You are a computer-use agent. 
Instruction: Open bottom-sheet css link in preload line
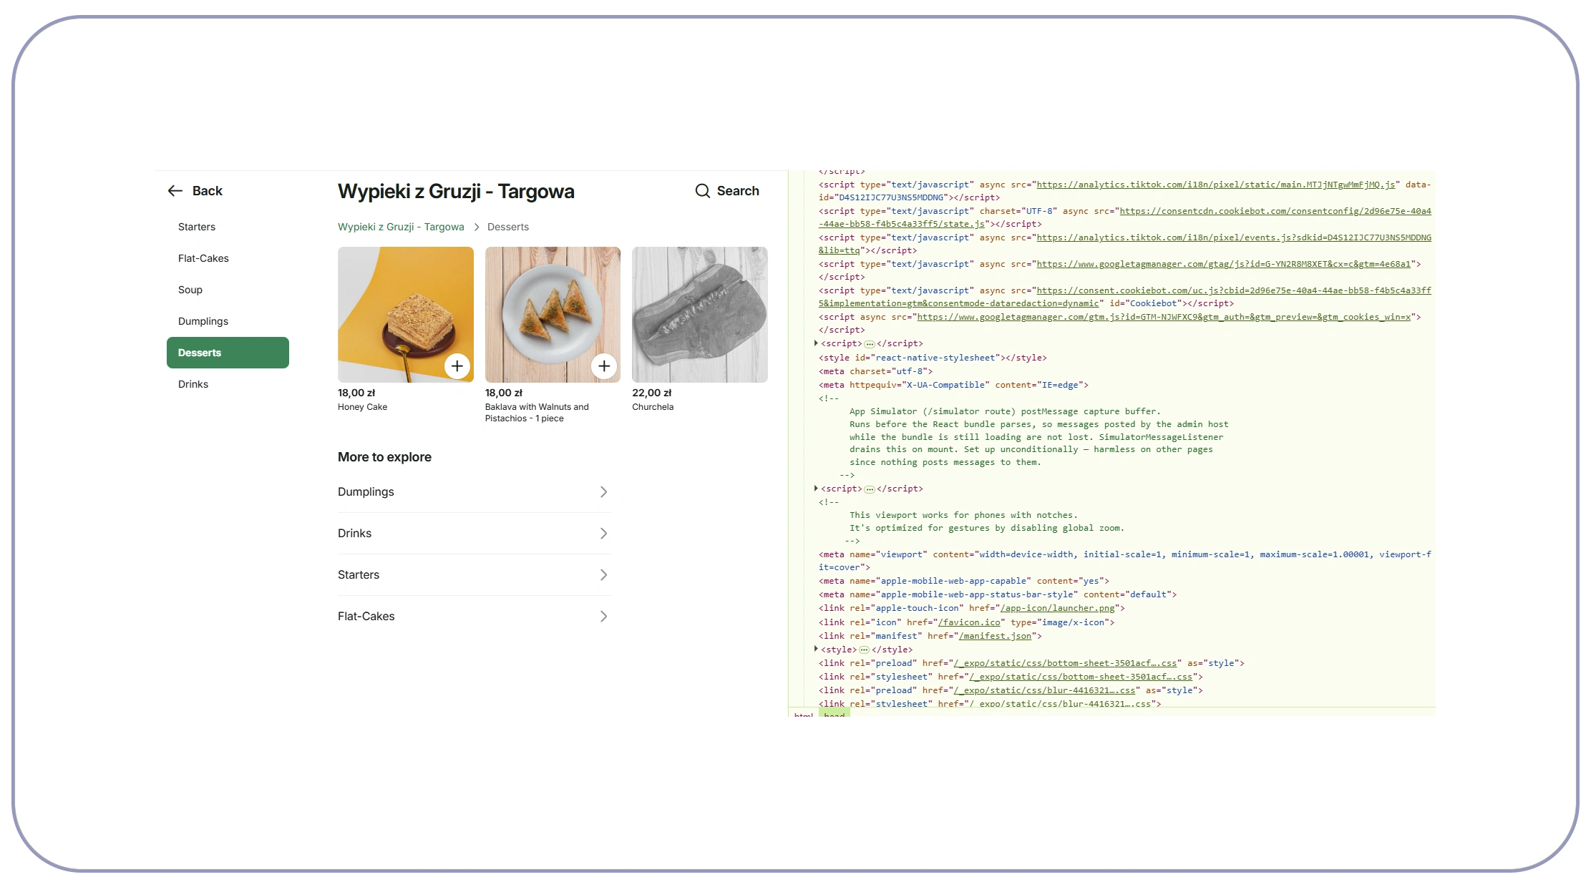pyautogui.click(x=1065, y=663)
